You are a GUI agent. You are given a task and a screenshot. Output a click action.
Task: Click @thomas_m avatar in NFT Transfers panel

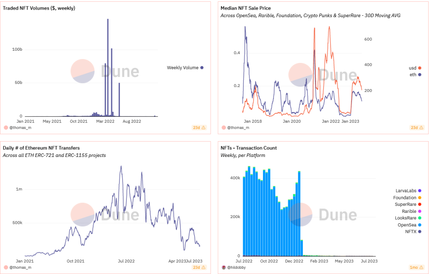pos(6,267)
